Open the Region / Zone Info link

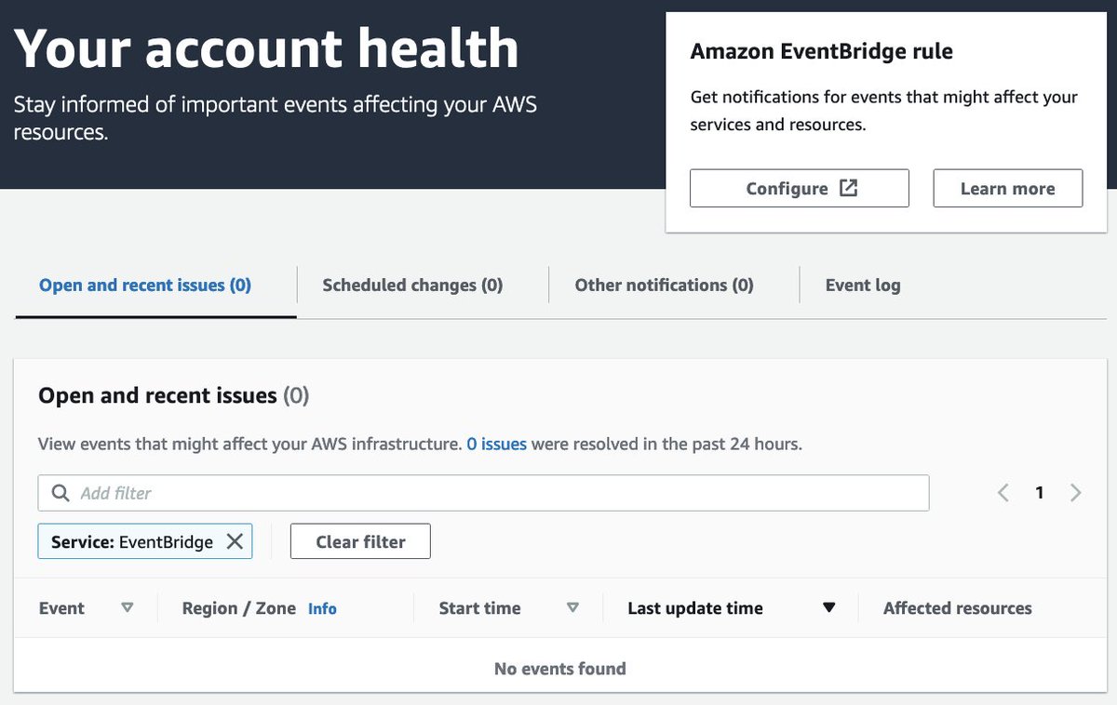(x=322, y=608)
